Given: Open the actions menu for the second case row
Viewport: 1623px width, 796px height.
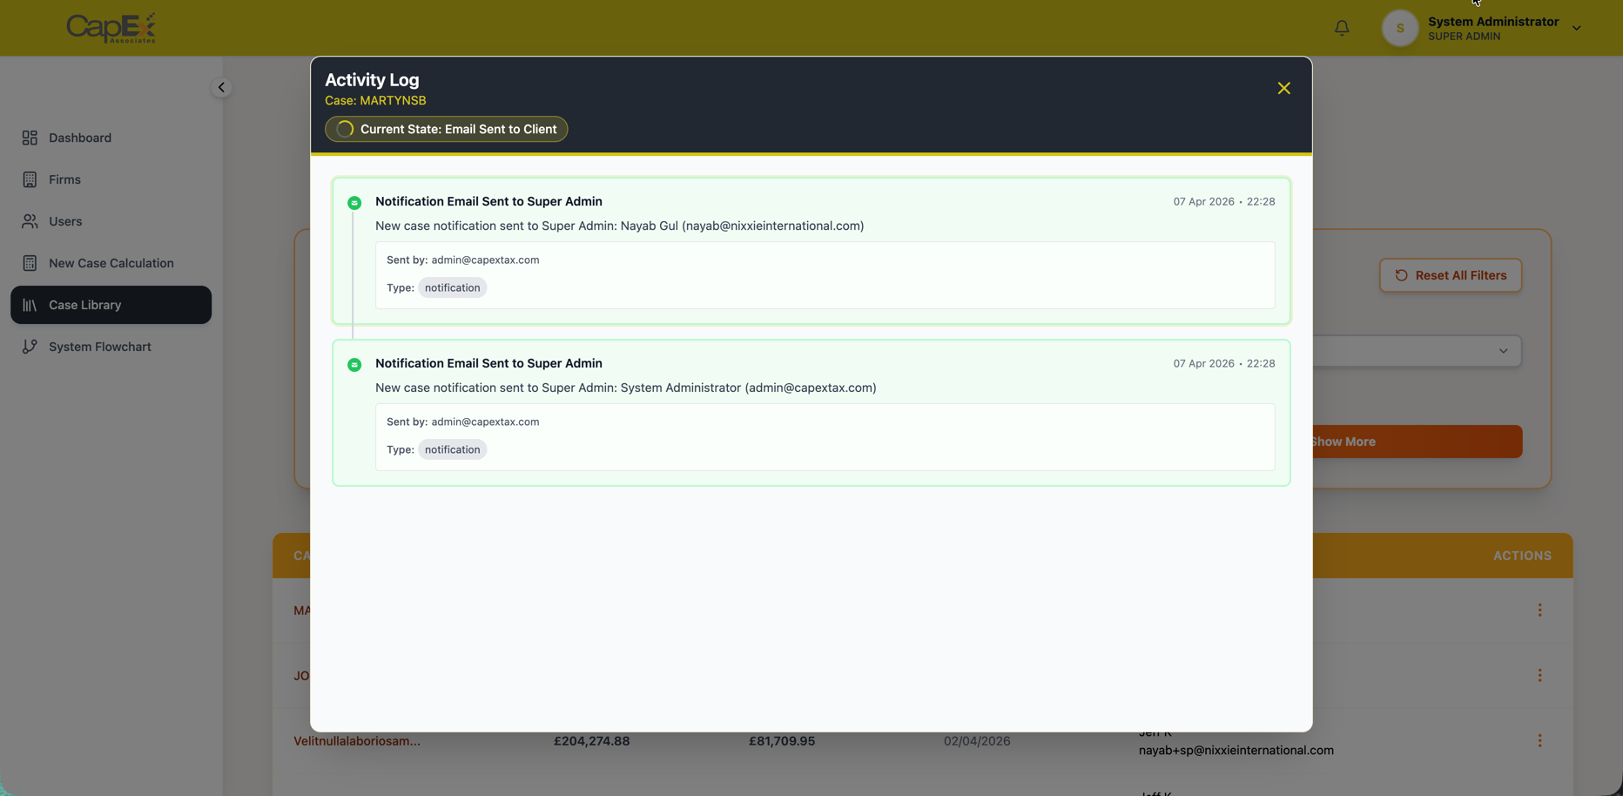Looking at the screenshot, I should click(1539, 676).
